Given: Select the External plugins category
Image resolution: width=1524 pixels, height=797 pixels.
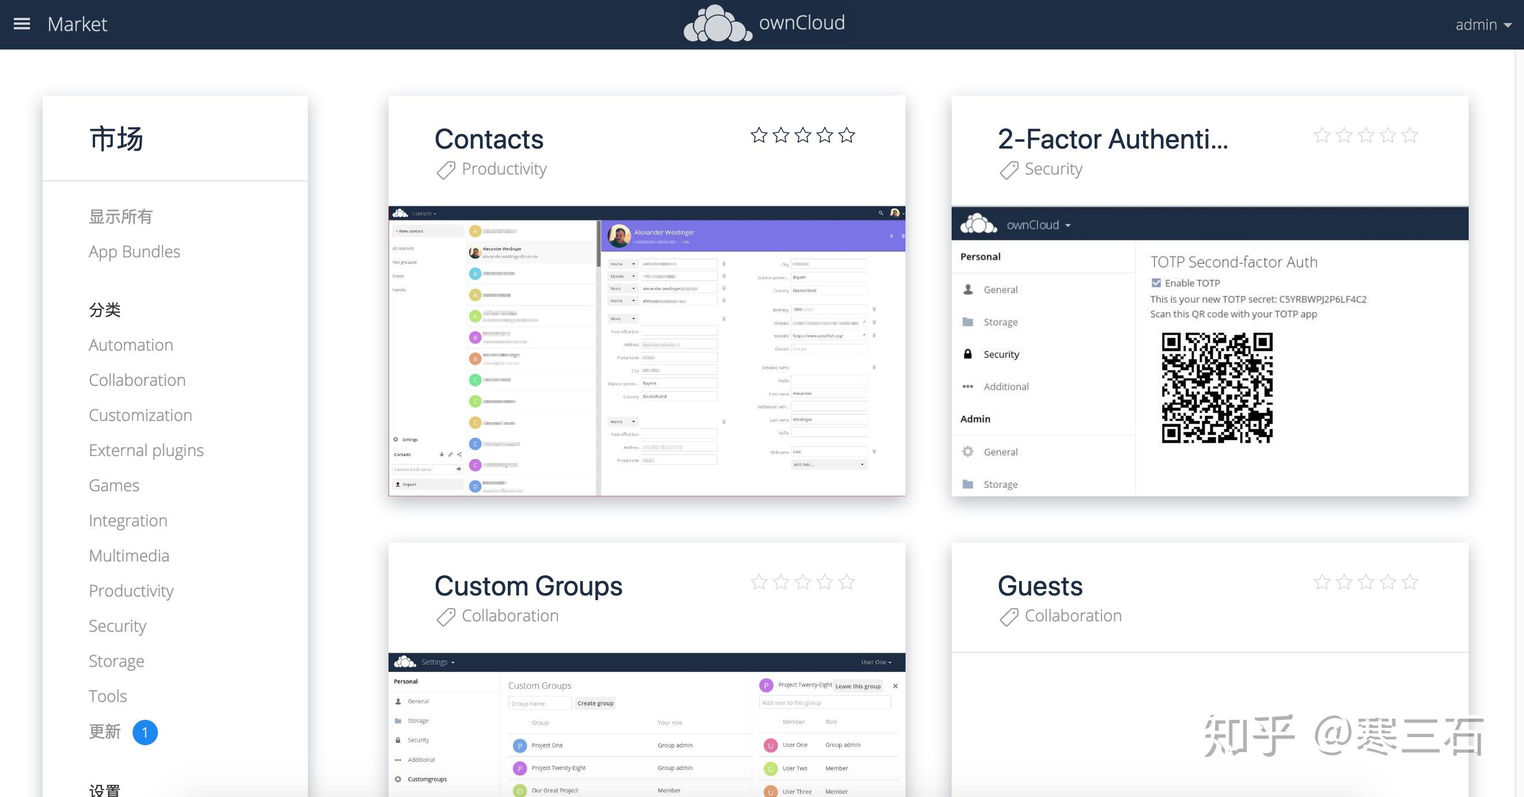Looking at the screenshot, I should tap(146, 450).
